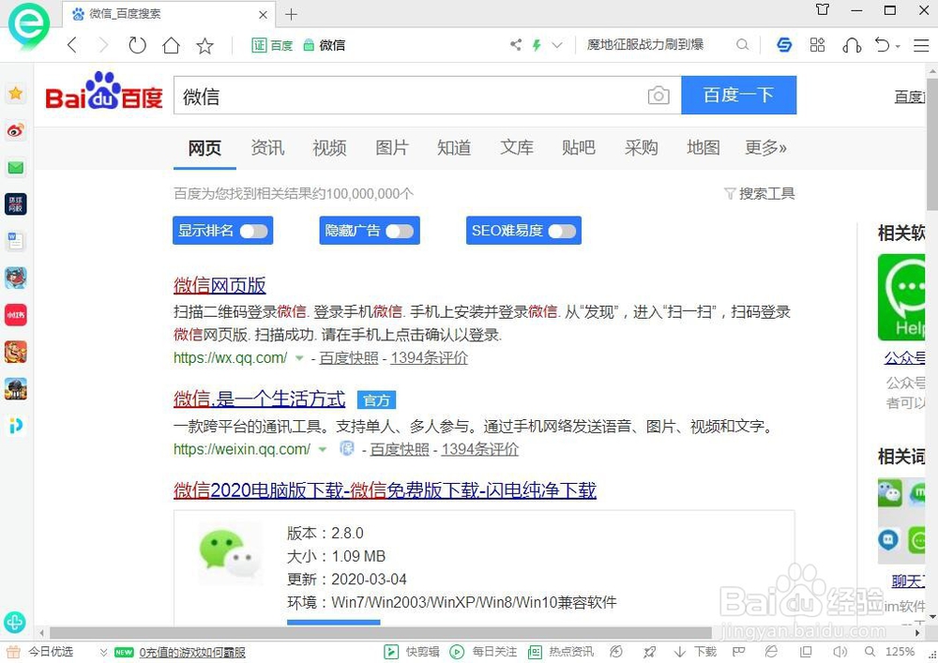938x663 pixels.
Task: Click the green add-app plus icon at the sidebar bottom
Action: pos(14,623)
